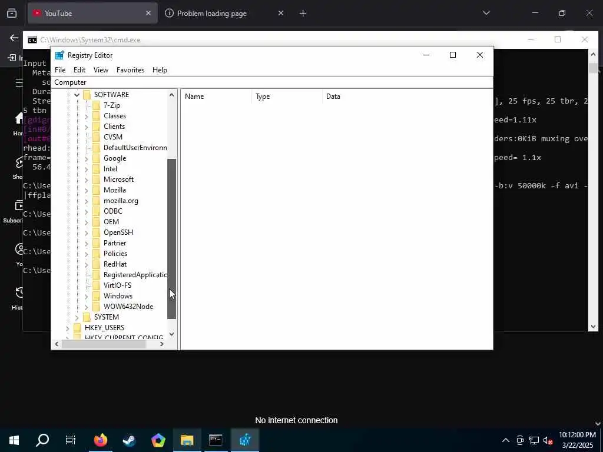
Task: Open the Help menu in Registry Editor
Action: pyautogui.click(x=160, y=70)
